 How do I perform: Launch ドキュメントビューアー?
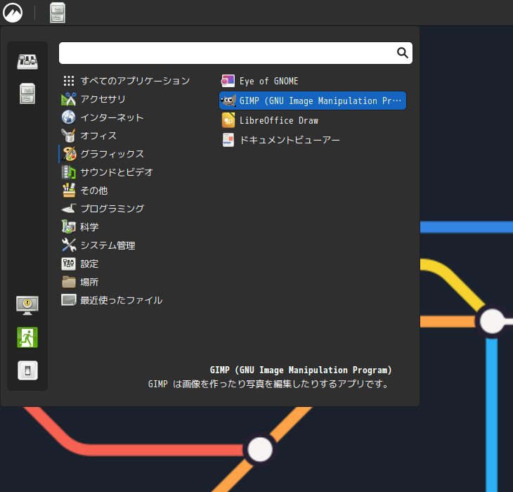pos(313,140)
